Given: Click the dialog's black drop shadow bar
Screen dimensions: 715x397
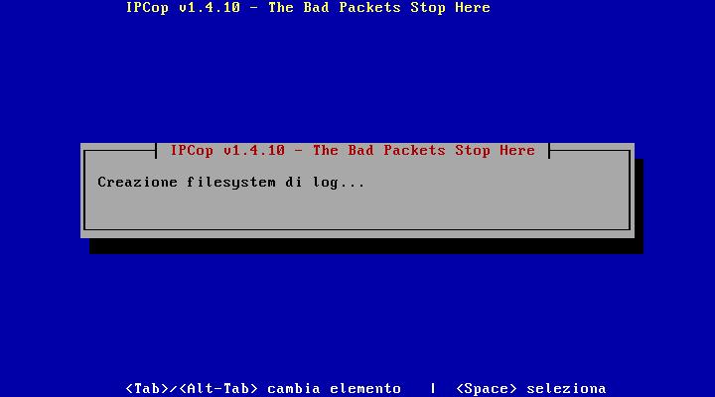Looking at the screenshot, I should [x=366, y=246].
